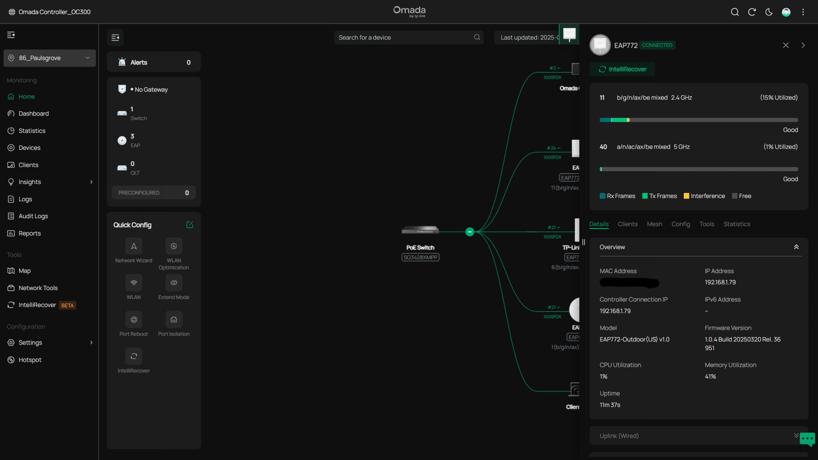Open Extend Mode quick config

173,283
